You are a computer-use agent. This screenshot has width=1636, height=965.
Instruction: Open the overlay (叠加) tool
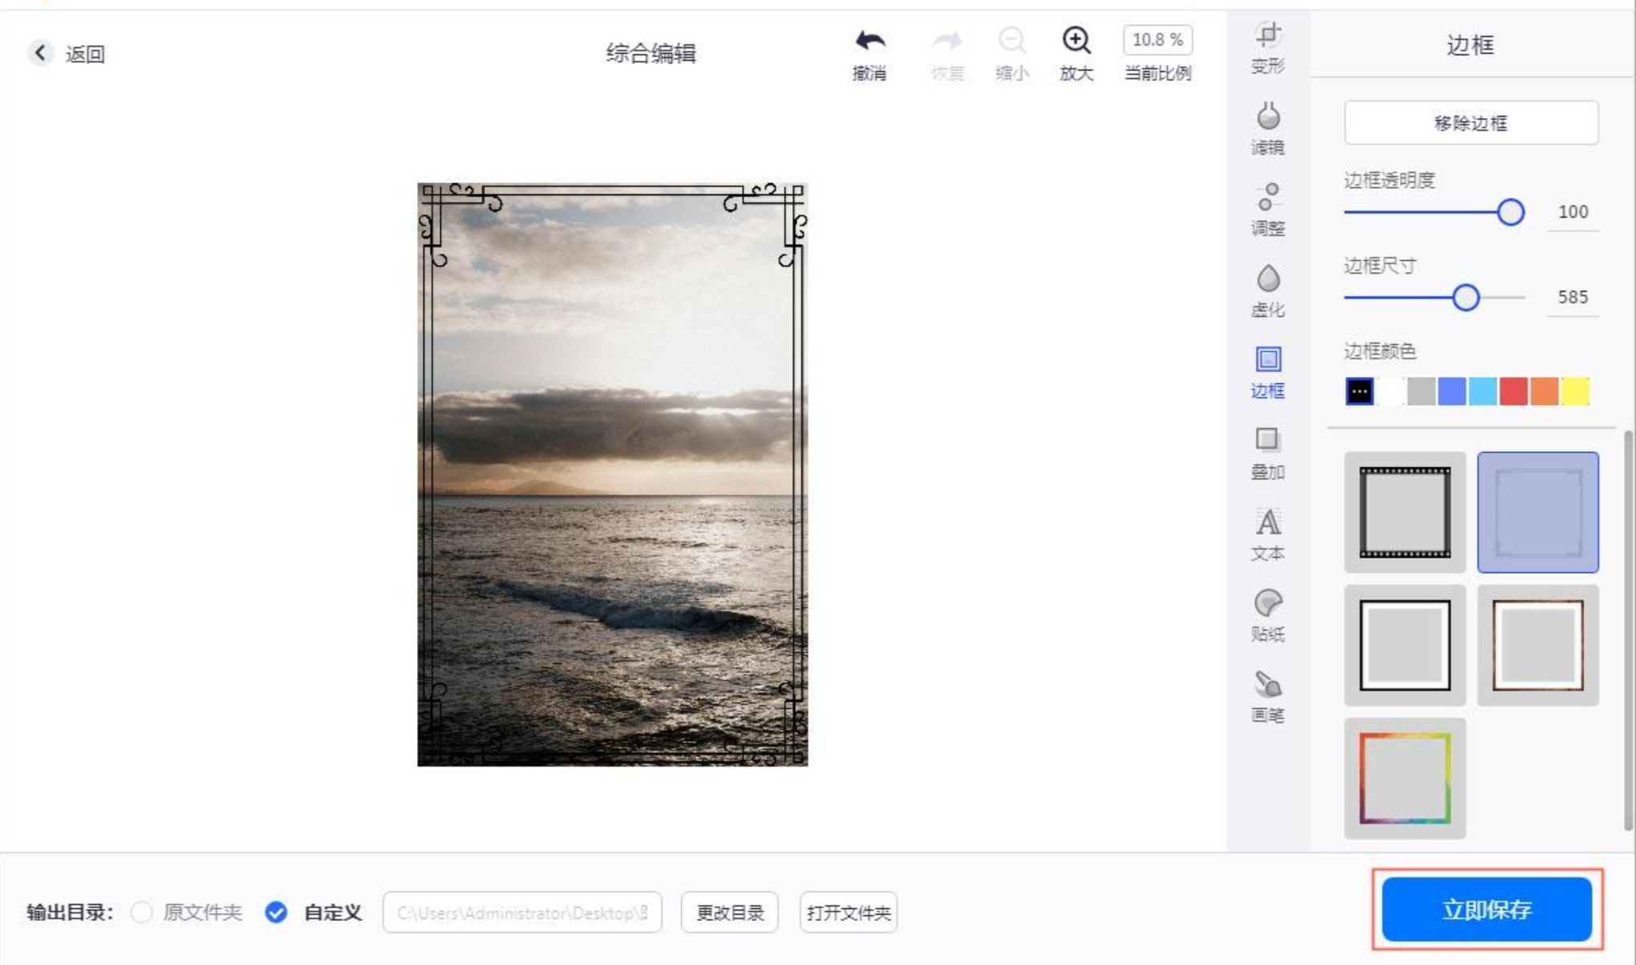pyautogui.click(x=1268, y=453)
